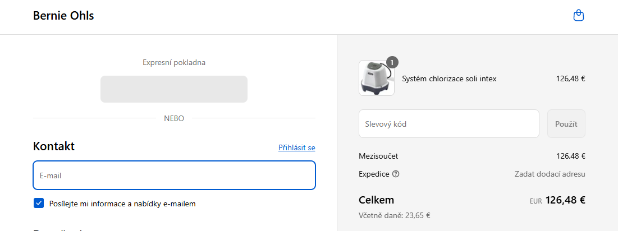The image size is (618, 231).
Task: Click the 'Včetně daně: 23,65 €' tax text
Action: coord(394,215)
